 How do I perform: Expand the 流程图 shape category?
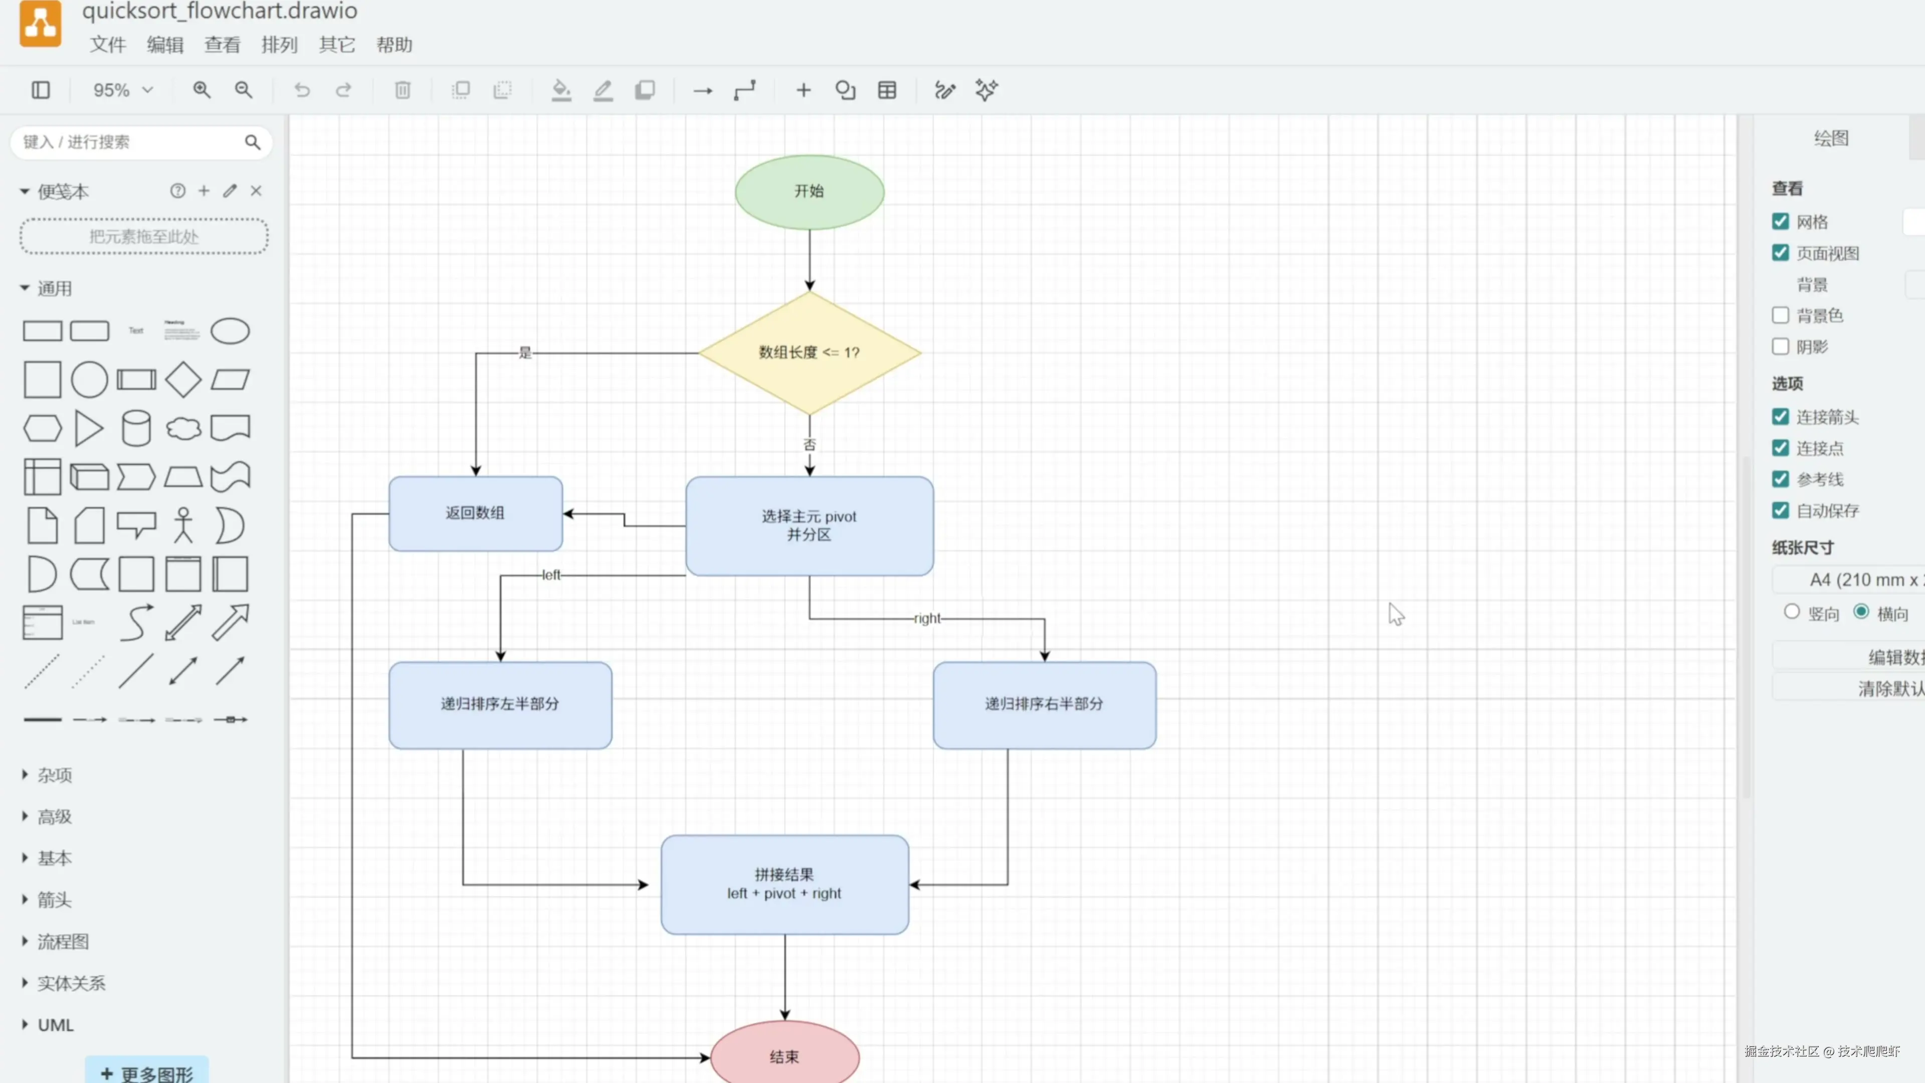coord(63,941)
